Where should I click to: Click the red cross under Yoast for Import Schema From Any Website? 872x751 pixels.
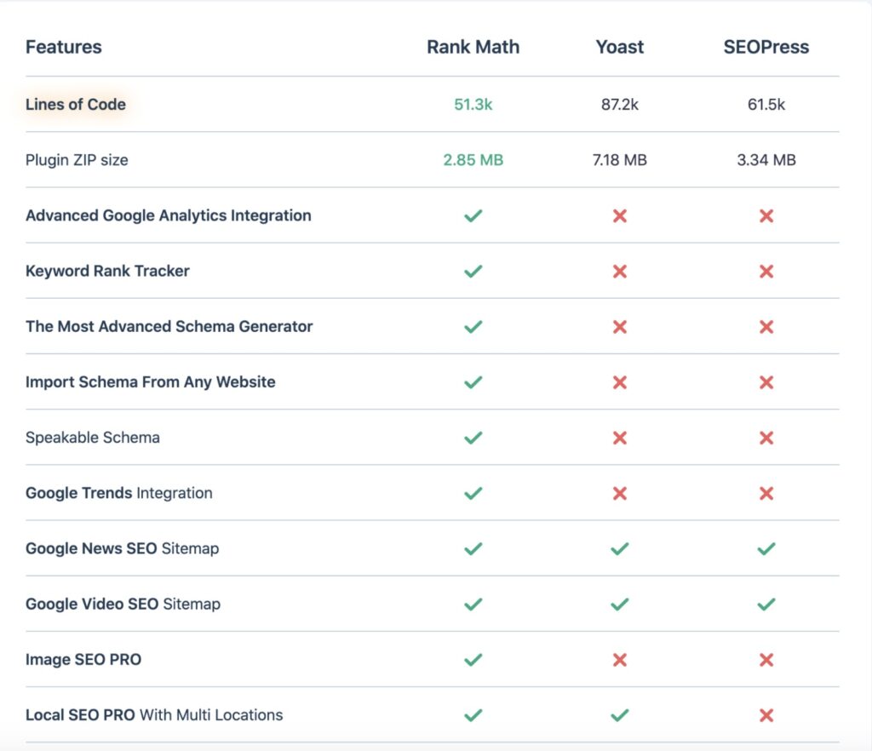[x=620, y=382]
